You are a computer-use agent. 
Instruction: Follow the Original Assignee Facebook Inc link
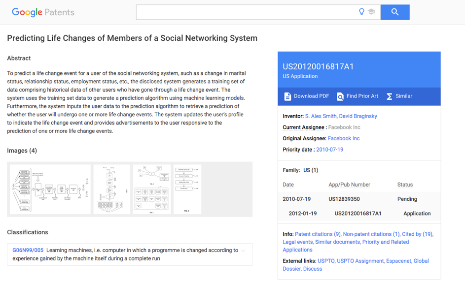point(344,138)
